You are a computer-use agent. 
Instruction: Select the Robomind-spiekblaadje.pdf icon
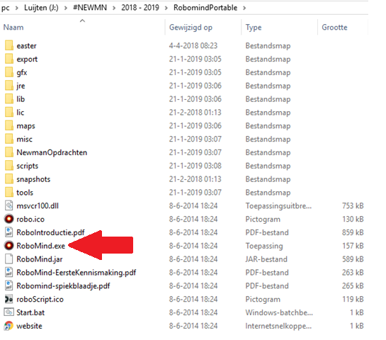click(9, 286)
